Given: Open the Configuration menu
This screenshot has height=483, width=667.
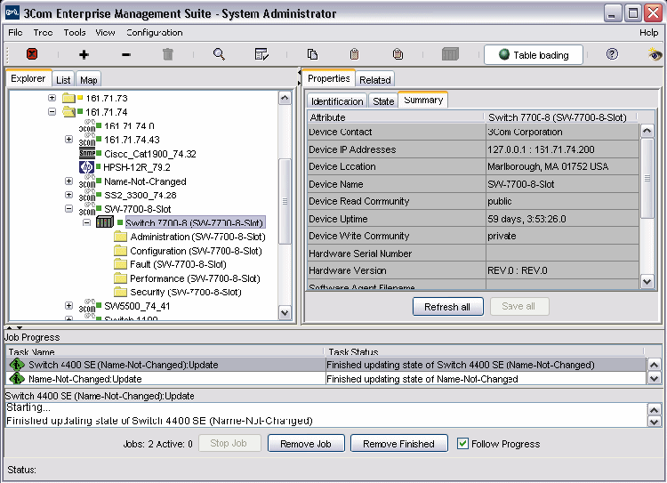Looking at the screenshot, I should (x=154, y=33).
